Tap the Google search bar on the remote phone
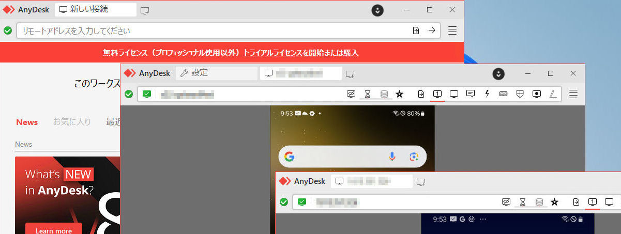The width and height of the screenshot is (621, 234). click(352, 157)
